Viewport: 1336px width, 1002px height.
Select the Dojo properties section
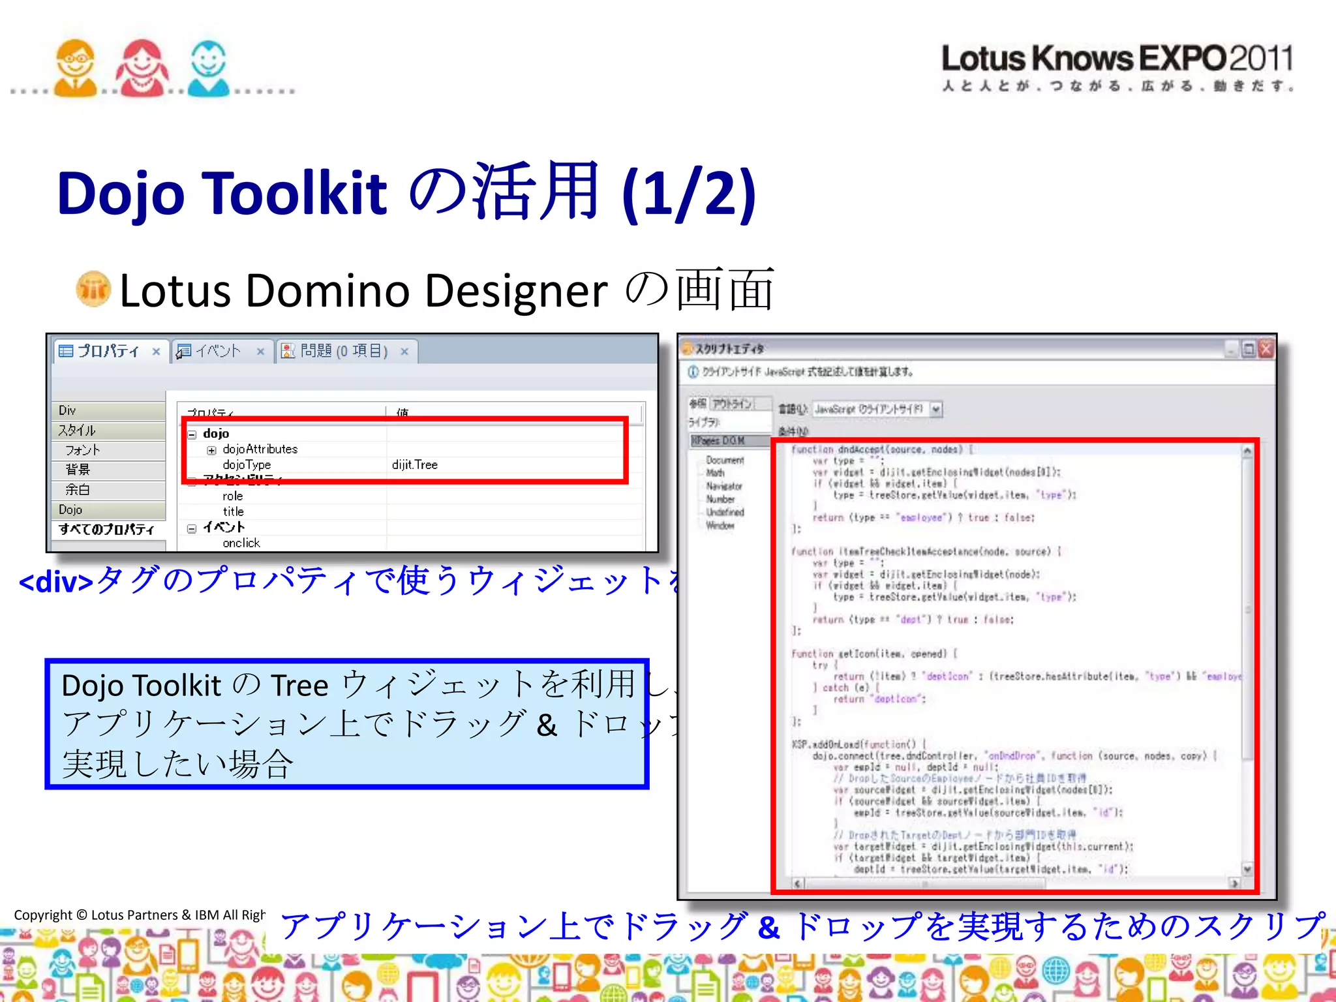tap(108, 509)
